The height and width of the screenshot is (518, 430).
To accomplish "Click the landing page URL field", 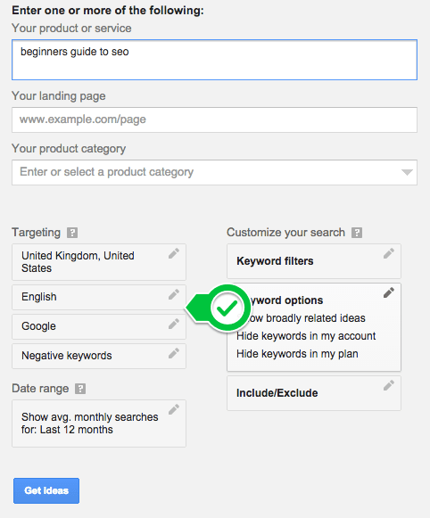I will click(x=214, y=119).
